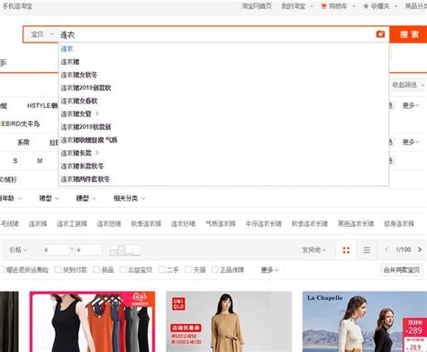Screen dimensions: 427x352
Task: Expand the 裙型 filter dropdown
Action: 49,198
